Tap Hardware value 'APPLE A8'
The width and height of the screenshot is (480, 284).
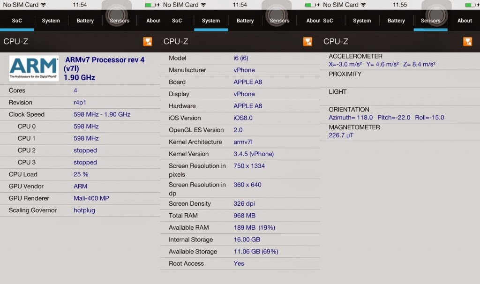(247, 106)
